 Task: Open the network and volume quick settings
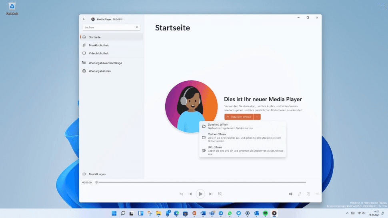[x=362, y=213]
